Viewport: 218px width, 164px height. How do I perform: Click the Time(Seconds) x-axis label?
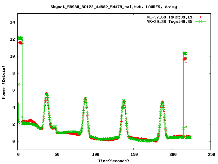coord(114,161)
